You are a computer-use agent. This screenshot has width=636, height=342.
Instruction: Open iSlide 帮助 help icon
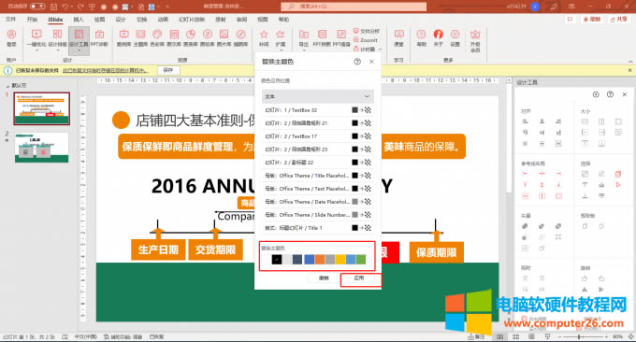pyautogui.click(x=422, y=38)
